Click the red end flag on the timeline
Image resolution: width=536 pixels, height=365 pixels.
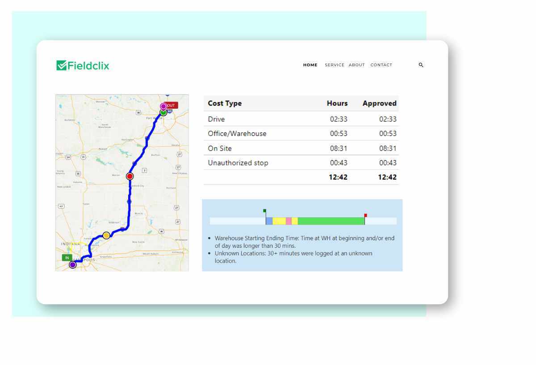pyautogui.click(x=365, y=215)
